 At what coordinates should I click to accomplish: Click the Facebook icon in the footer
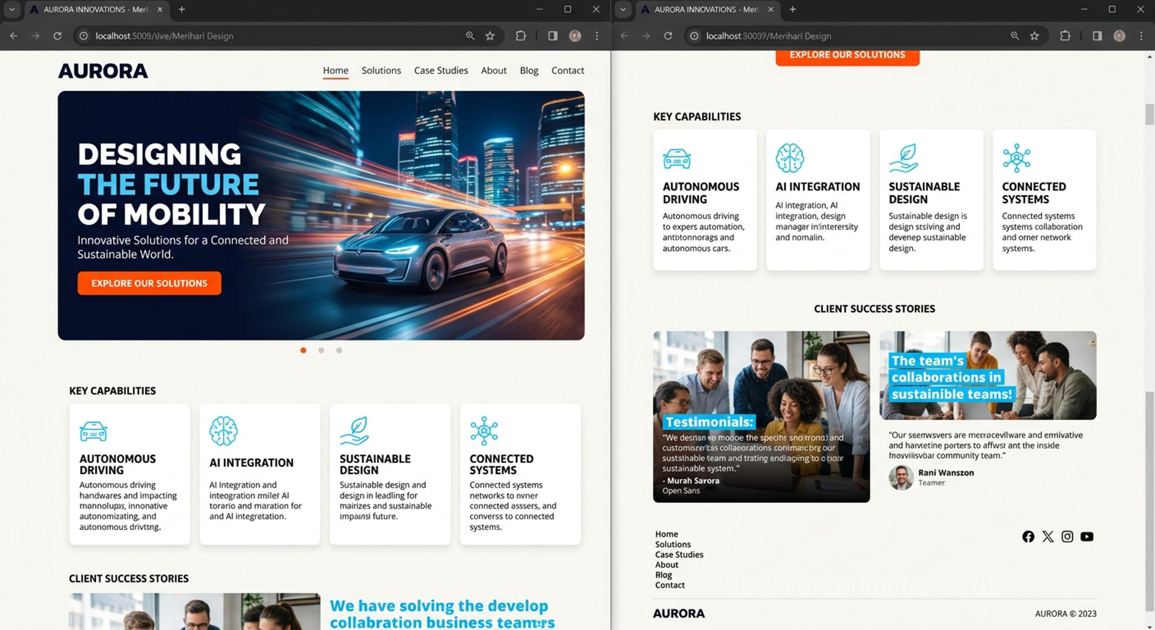click(x=1028, y=536)
